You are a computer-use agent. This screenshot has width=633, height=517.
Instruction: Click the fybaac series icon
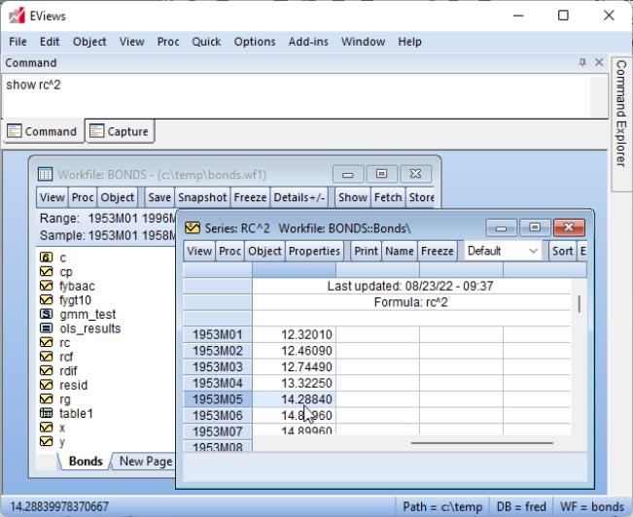click(x=46, y=287)
